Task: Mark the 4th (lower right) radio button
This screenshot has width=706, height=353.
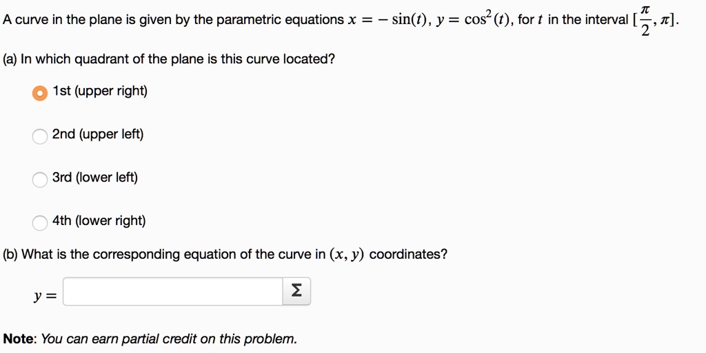Action: pos(39,223)
